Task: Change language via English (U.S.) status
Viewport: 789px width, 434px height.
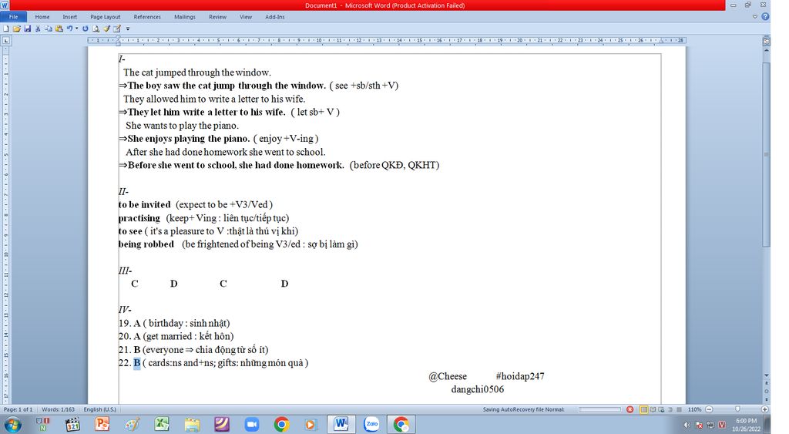Action: (99, 409)
